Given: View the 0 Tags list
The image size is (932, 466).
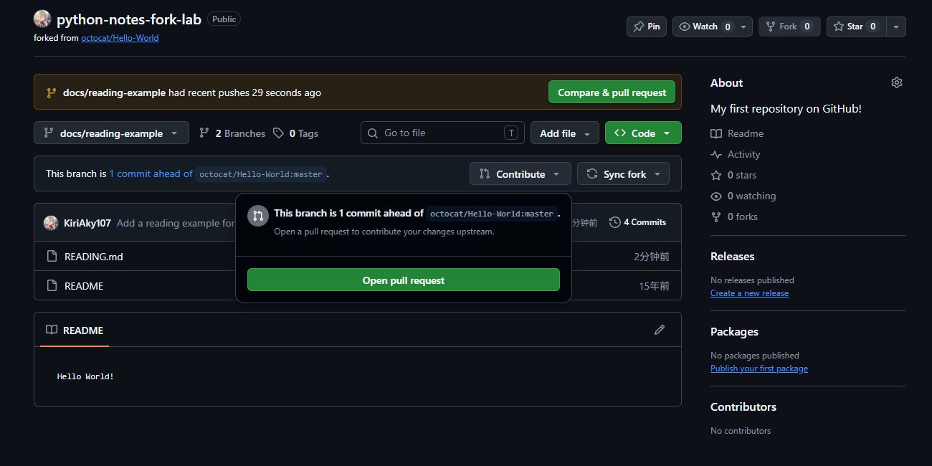Looking at the screenshot, I should click(x=295, y=133).
